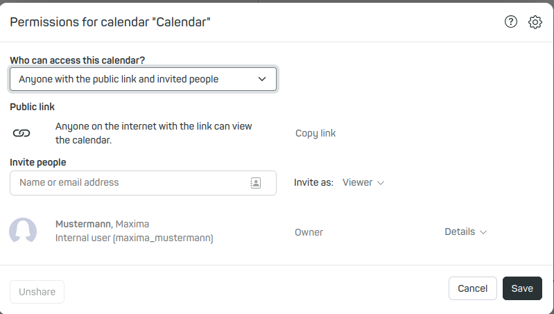Expand the 'Who can access' dropdown arrow
The image size is (554, 314).
(262, 79)
